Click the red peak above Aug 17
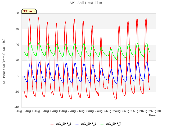The image size is (172, 129). pyautogui.click(x=38, y=18)
